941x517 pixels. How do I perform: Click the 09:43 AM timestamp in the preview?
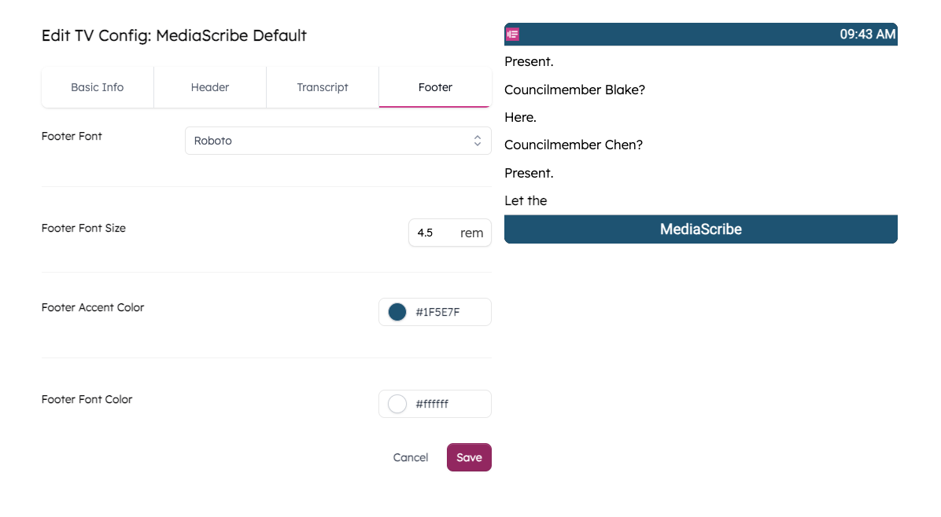click(x=869, y=34)
